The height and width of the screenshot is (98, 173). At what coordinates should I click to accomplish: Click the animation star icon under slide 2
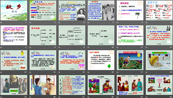30,23
